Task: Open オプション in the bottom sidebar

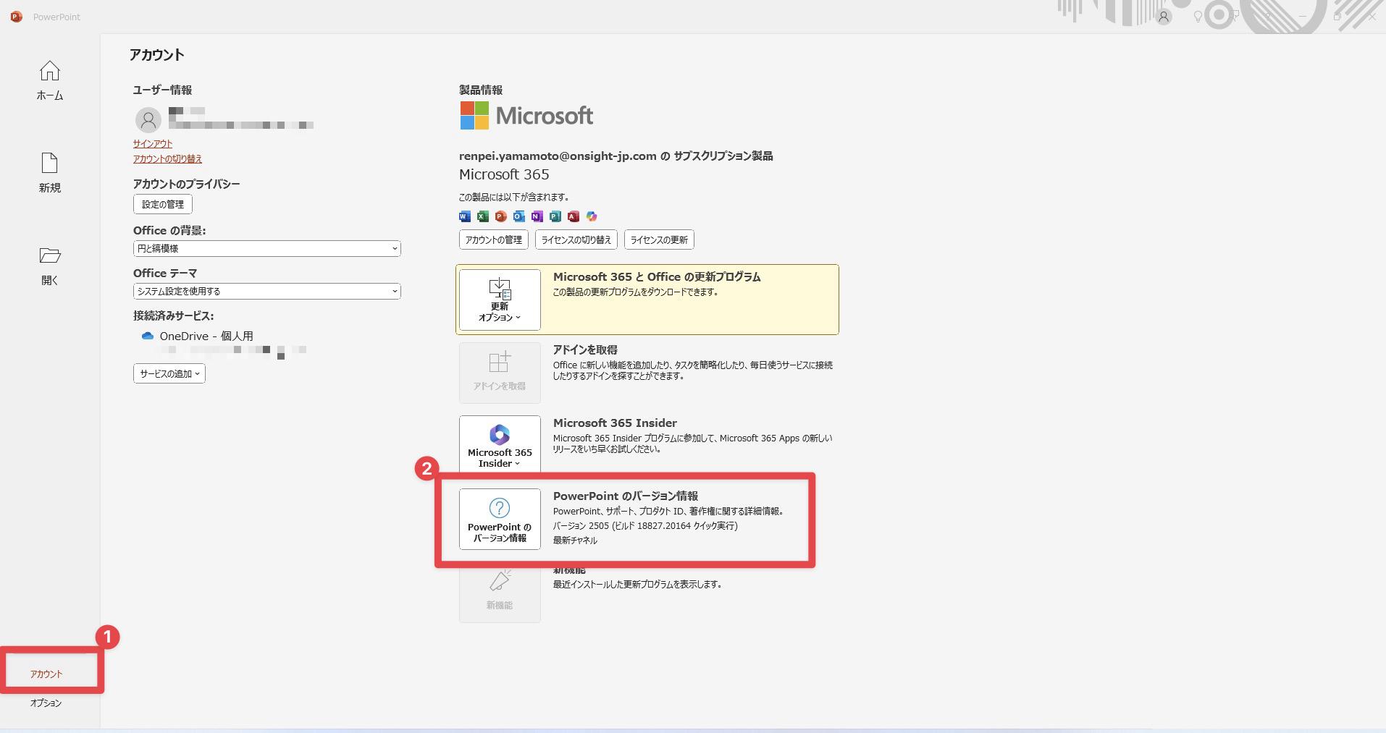Action: (46, 703)
